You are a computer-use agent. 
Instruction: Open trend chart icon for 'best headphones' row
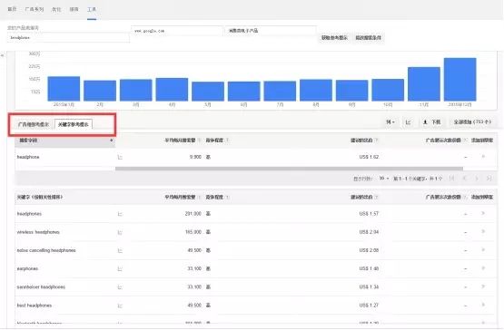click(120, 306)
